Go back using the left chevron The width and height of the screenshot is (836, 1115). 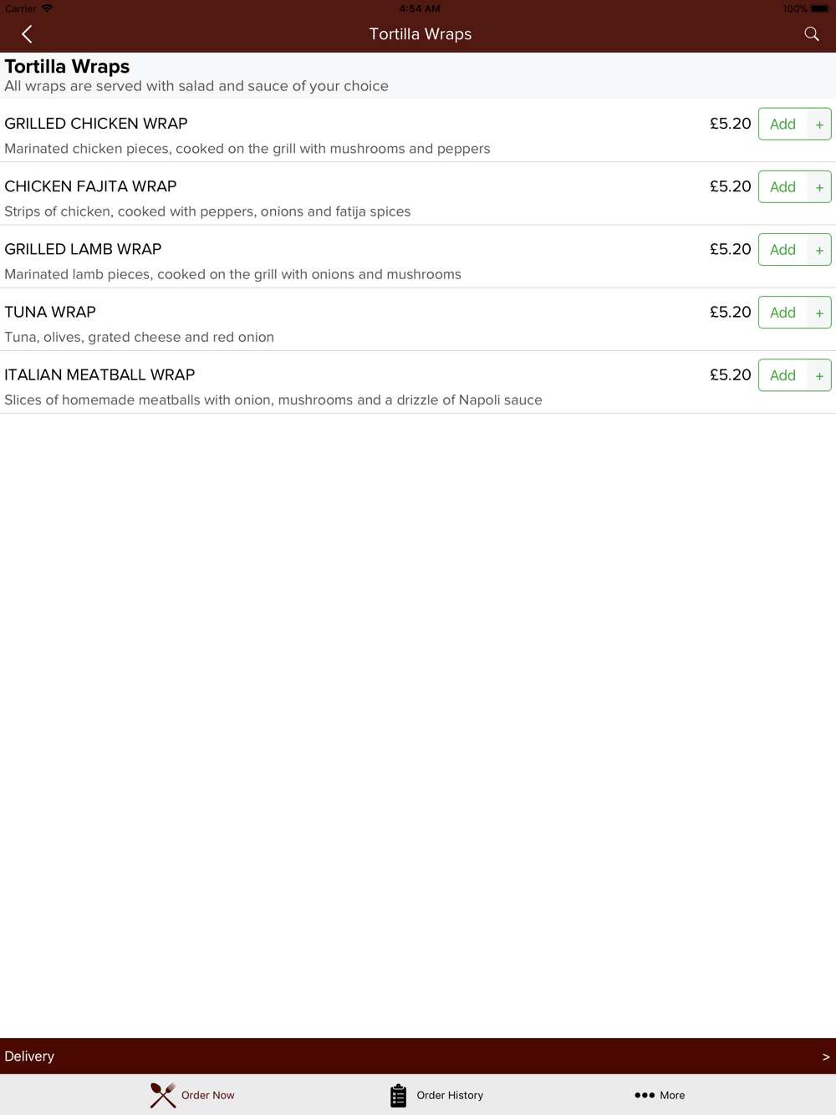pos(27,34)
